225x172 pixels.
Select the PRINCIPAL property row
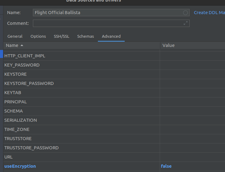pos(114,102)
